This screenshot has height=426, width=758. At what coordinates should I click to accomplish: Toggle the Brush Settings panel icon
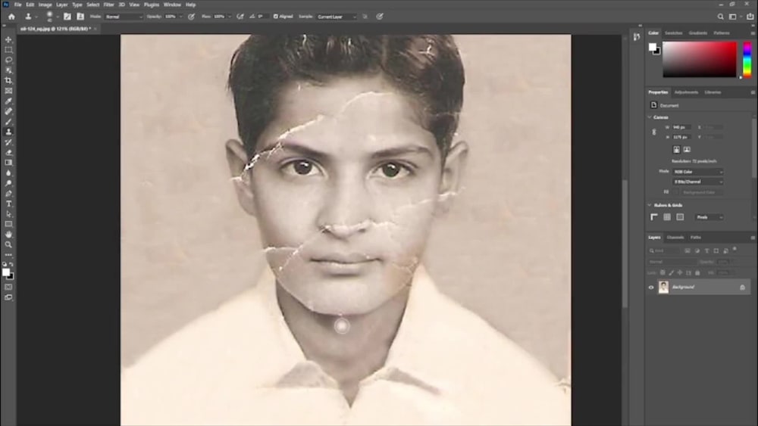pos(67,17)
